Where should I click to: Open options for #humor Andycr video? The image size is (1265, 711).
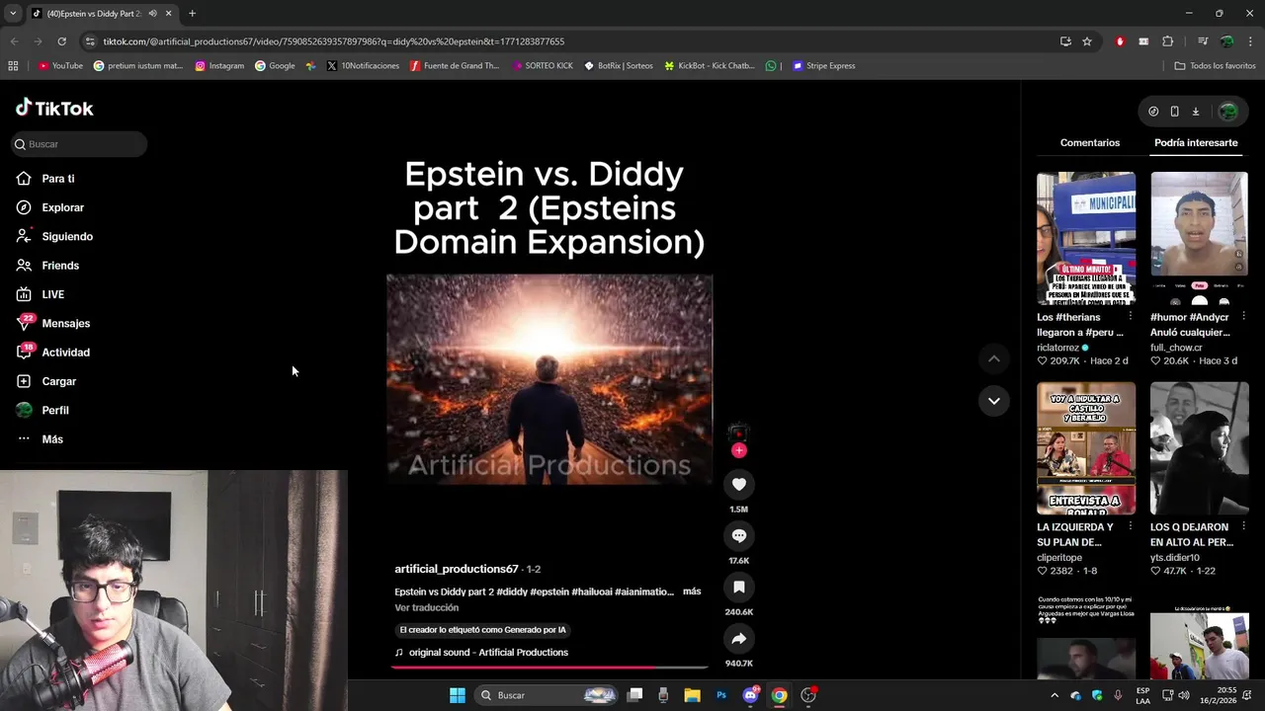pos(1243,317)
